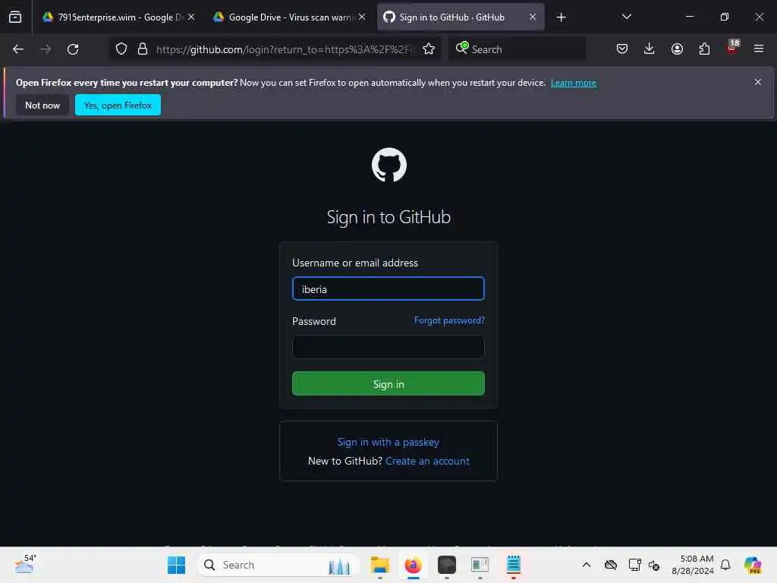This screenshot has height=583, width=777.
Task: Open File Explorer from the taskbar
Action: [x=380, y=565]
